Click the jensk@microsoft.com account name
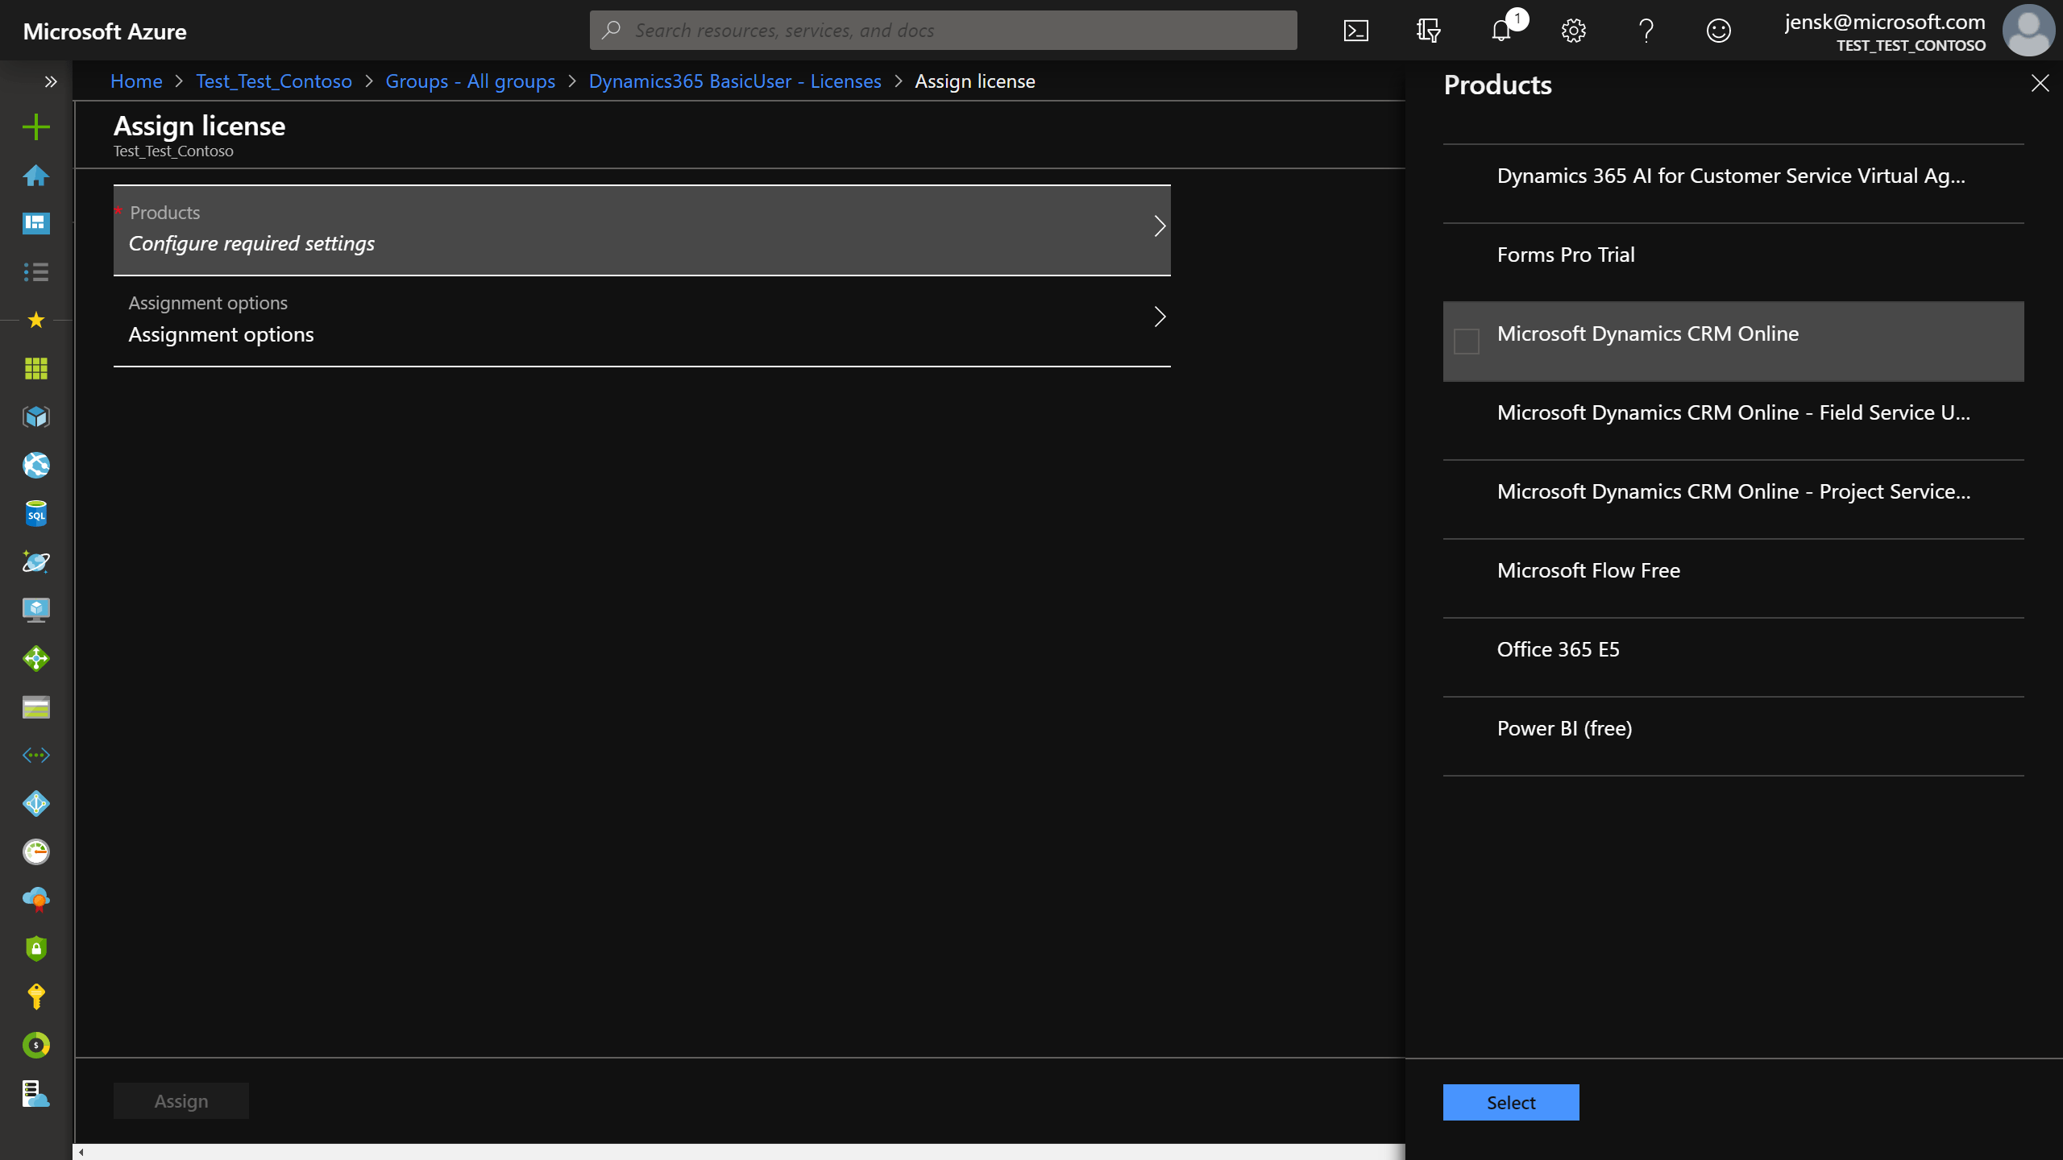 pos(1884,22)
